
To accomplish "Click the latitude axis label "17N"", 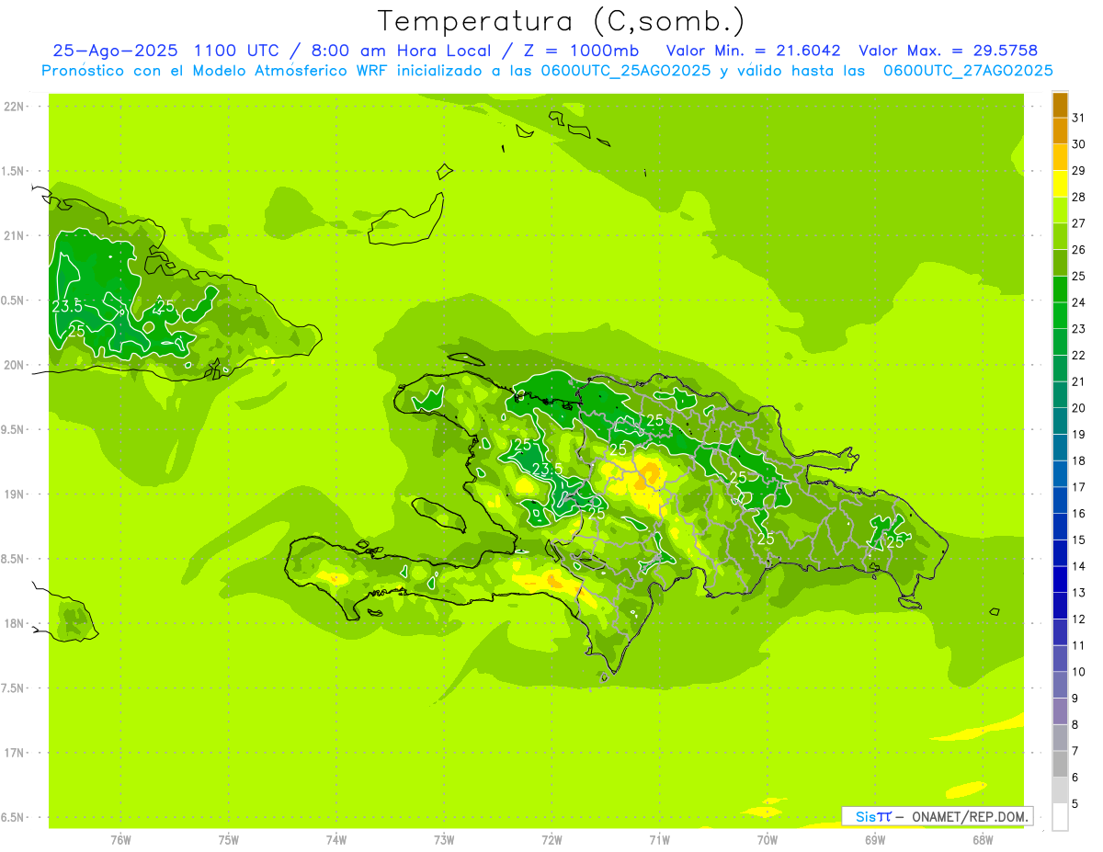I will coord(16,753).
